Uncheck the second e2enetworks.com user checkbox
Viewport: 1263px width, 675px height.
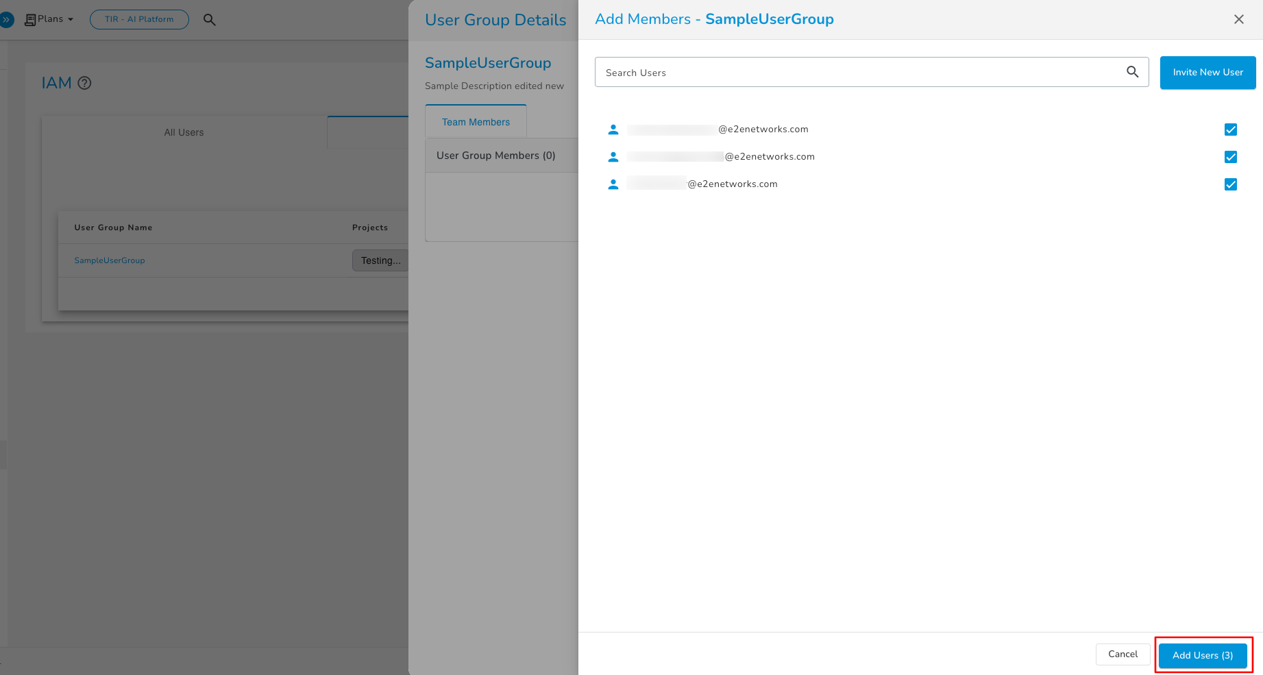point(1230,157)
